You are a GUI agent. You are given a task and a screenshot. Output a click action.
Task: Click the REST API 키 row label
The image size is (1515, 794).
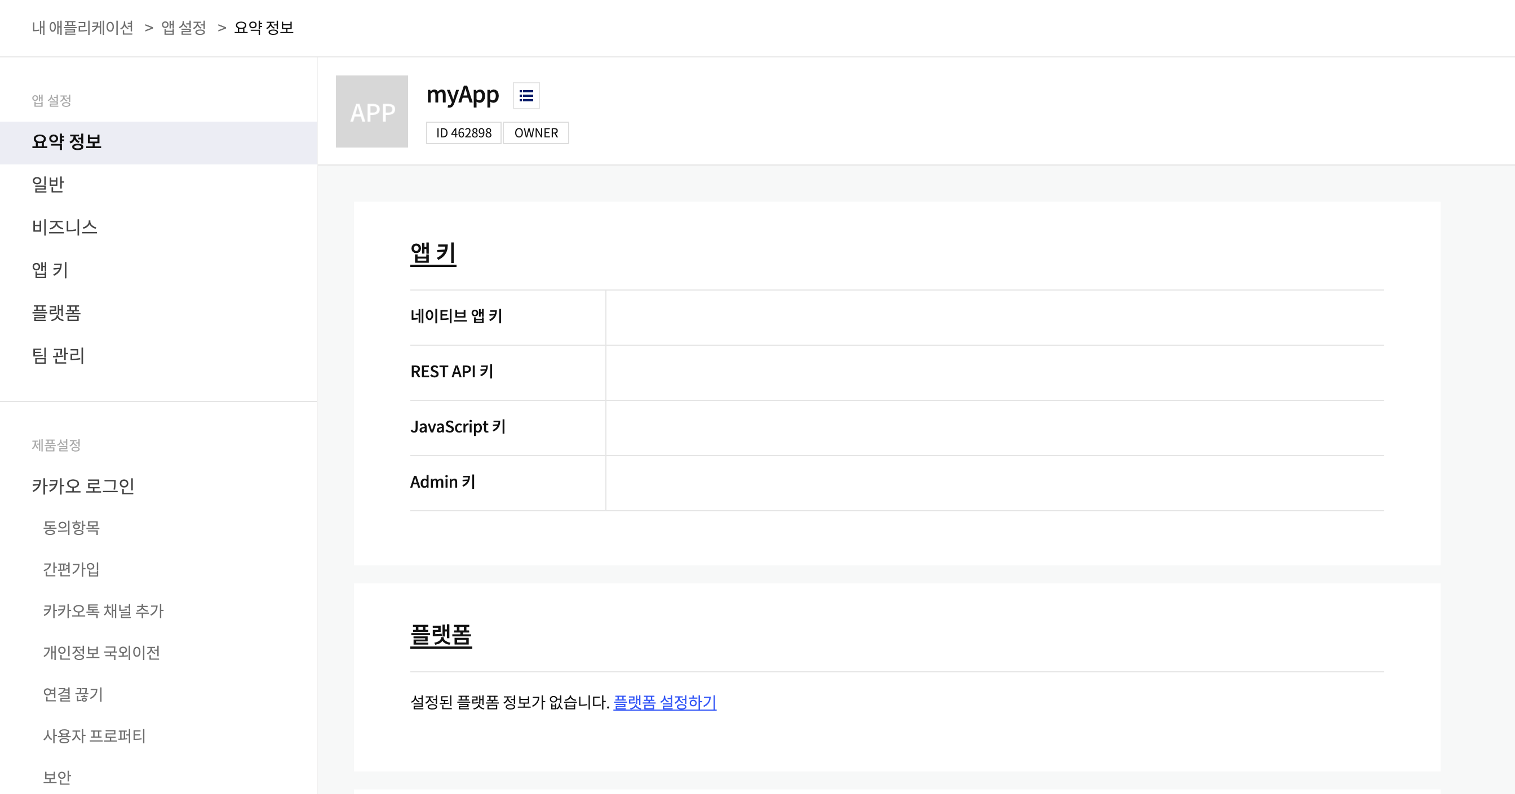[451, 372]
